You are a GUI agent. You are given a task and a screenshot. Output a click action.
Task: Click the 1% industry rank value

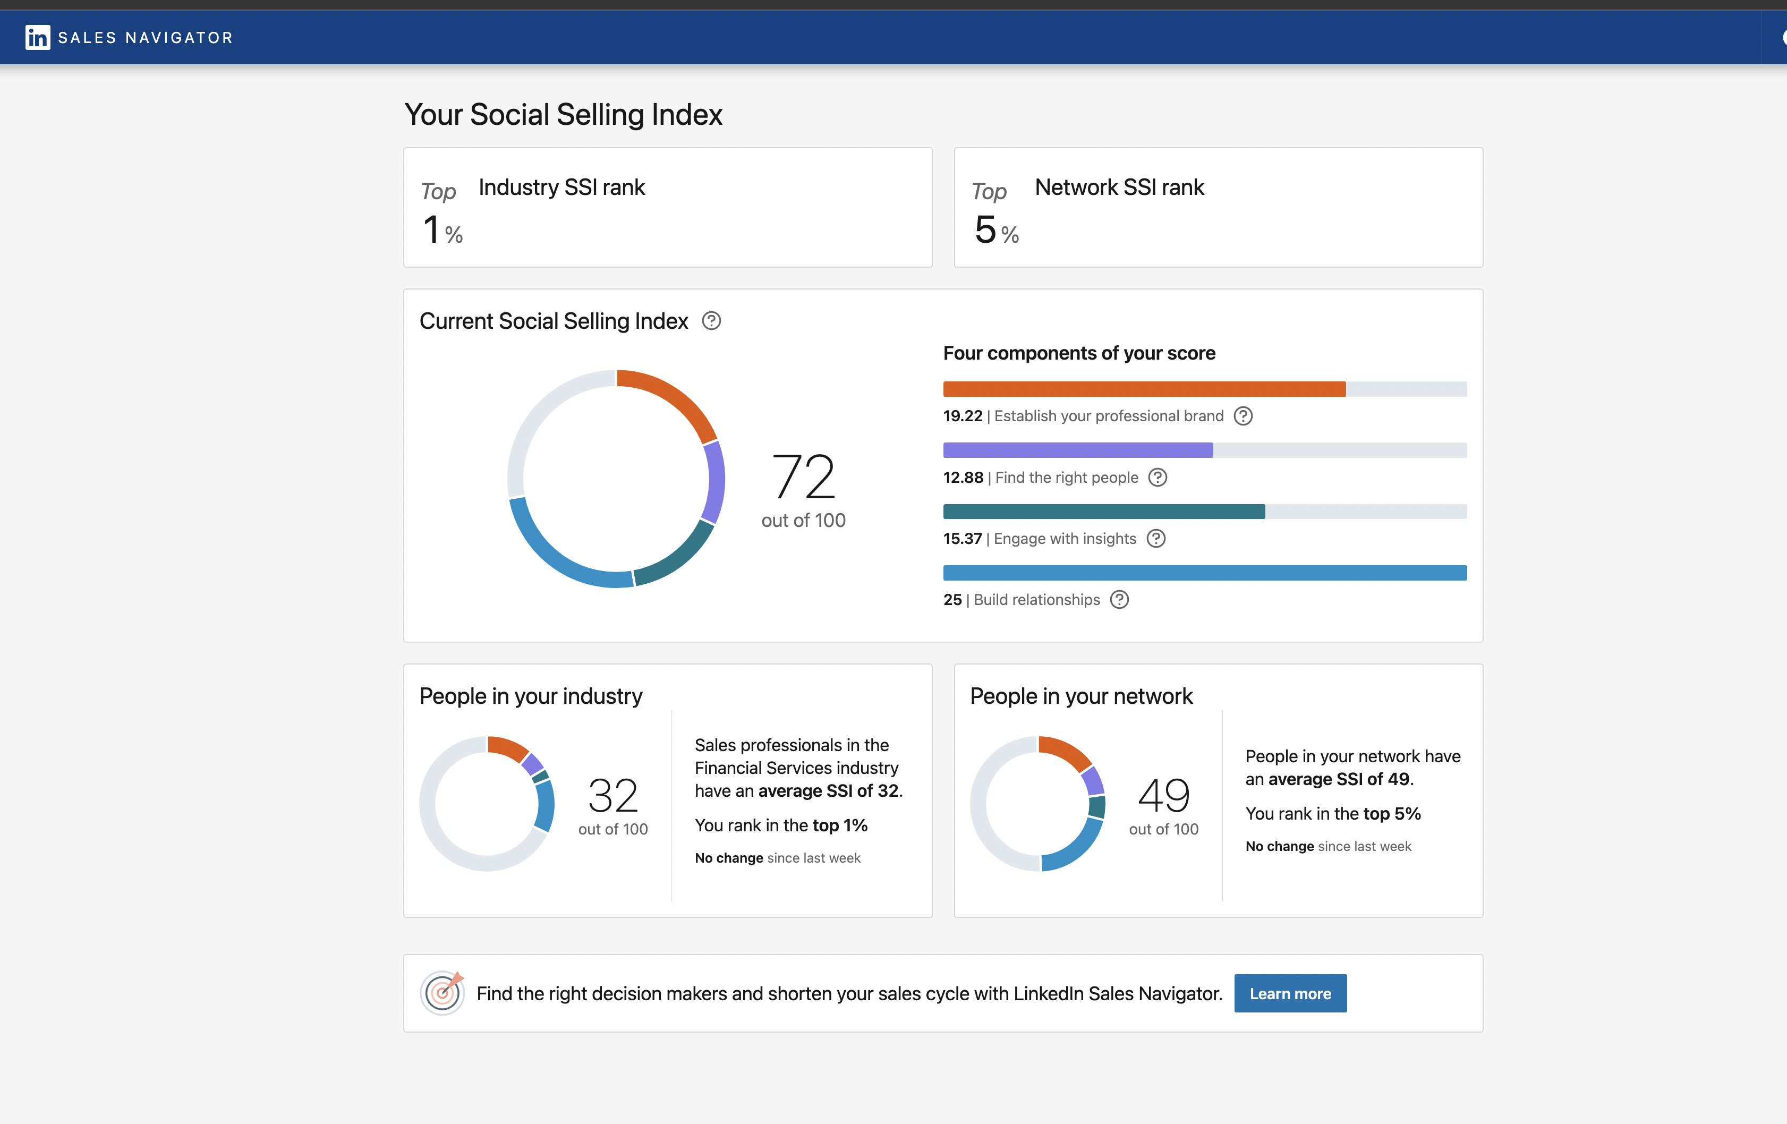[x=443, y=229]
